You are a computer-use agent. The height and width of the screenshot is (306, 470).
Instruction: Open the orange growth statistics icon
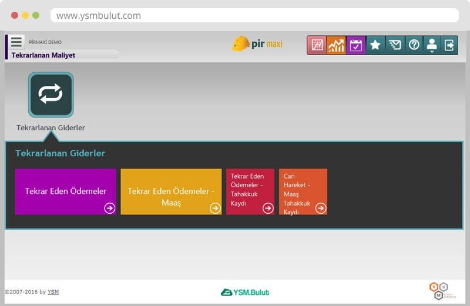pyautogui.click(x=336, y=45)
